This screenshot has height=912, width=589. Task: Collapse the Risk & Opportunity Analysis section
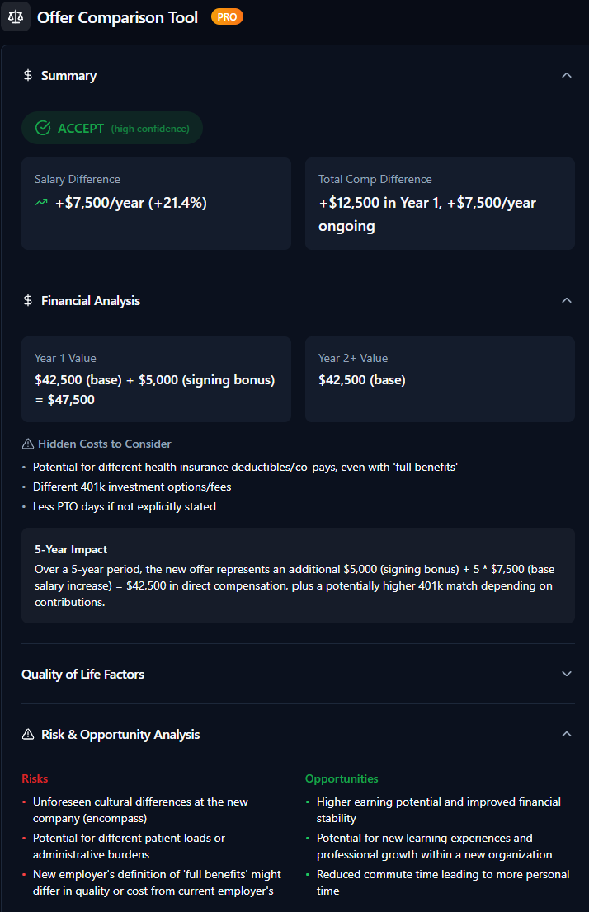(x=567, y=733)
